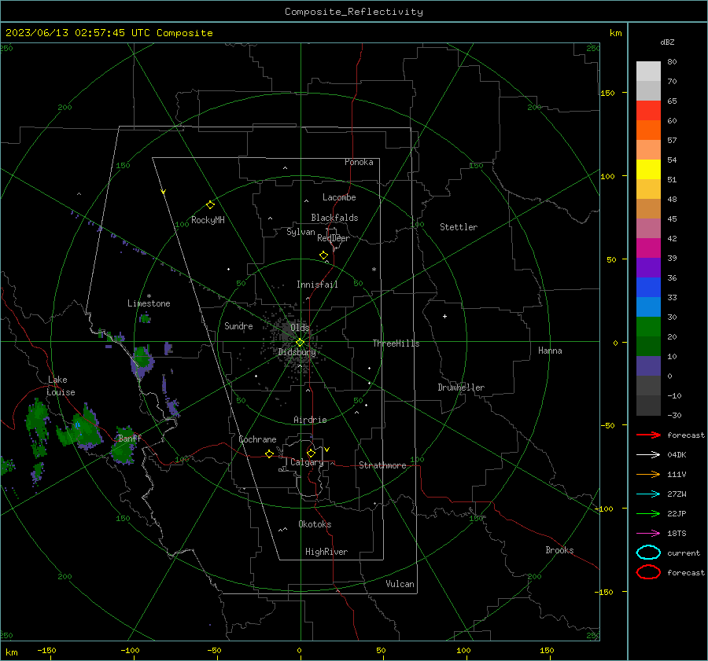Click the white 04DK arrow icon
This screenshot has width=708, height=661.
[x=648, y=455]
